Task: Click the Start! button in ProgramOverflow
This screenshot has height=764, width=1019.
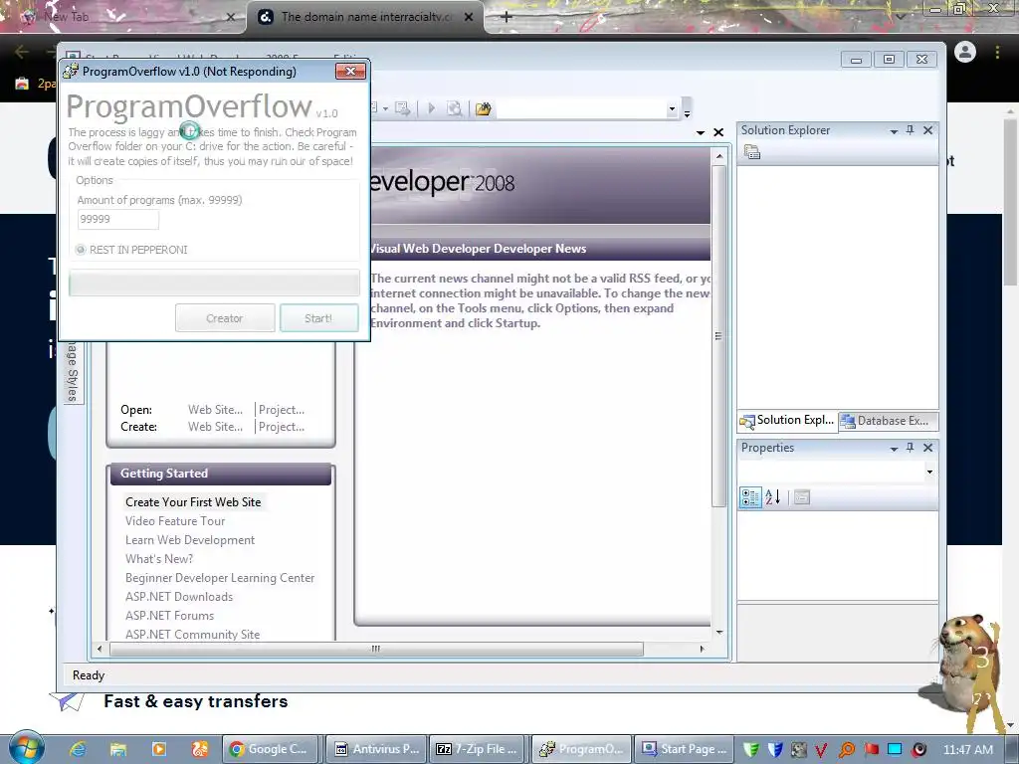Action: [318, 318]
